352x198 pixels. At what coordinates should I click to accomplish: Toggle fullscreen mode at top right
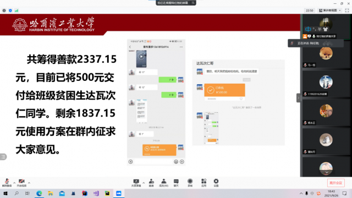347,10
